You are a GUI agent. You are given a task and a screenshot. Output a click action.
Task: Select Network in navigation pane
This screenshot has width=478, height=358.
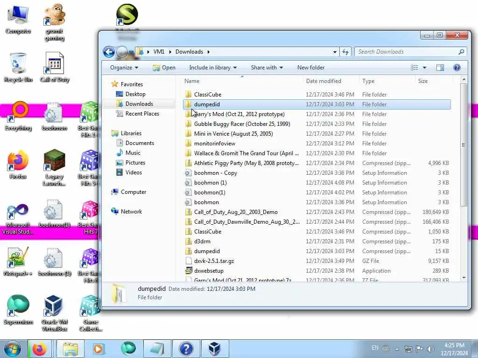[x=131, y=211]
